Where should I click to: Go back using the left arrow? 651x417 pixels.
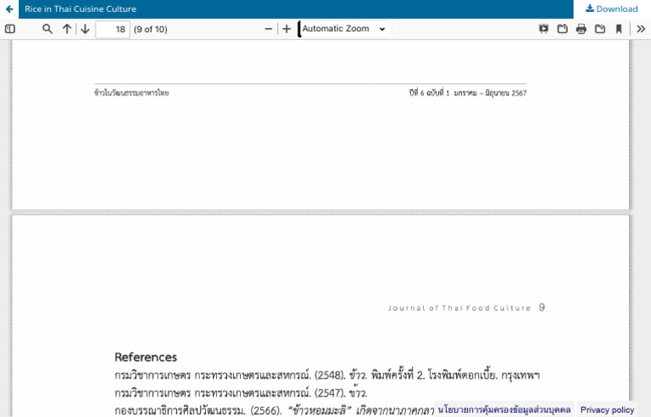pos(9,8)
